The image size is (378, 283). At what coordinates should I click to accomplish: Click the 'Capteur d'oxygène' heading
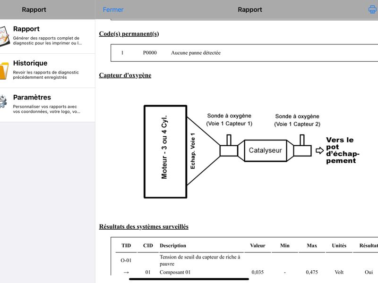(x=125, y=75)
